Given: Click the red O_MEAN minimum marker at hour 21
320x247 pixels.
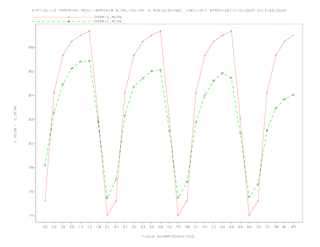Looking at the screenshot, I should click(107, 215).
